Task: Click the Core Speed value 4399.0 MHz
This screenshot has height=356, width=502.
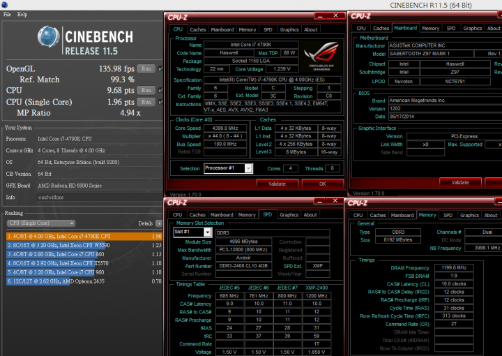Action: [225, 128]
